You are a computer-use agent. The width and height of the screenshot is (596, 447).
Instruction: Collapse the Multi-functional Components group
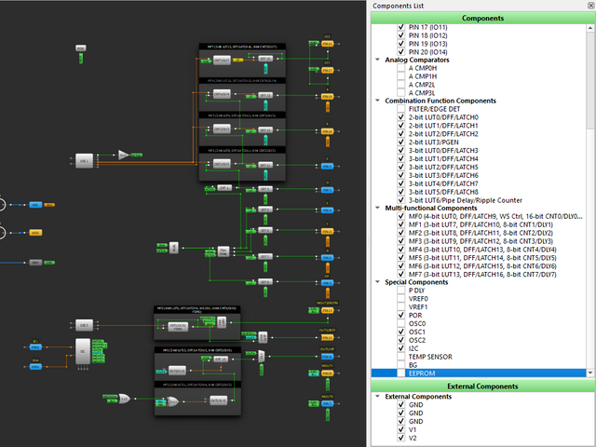pos(378,208)
